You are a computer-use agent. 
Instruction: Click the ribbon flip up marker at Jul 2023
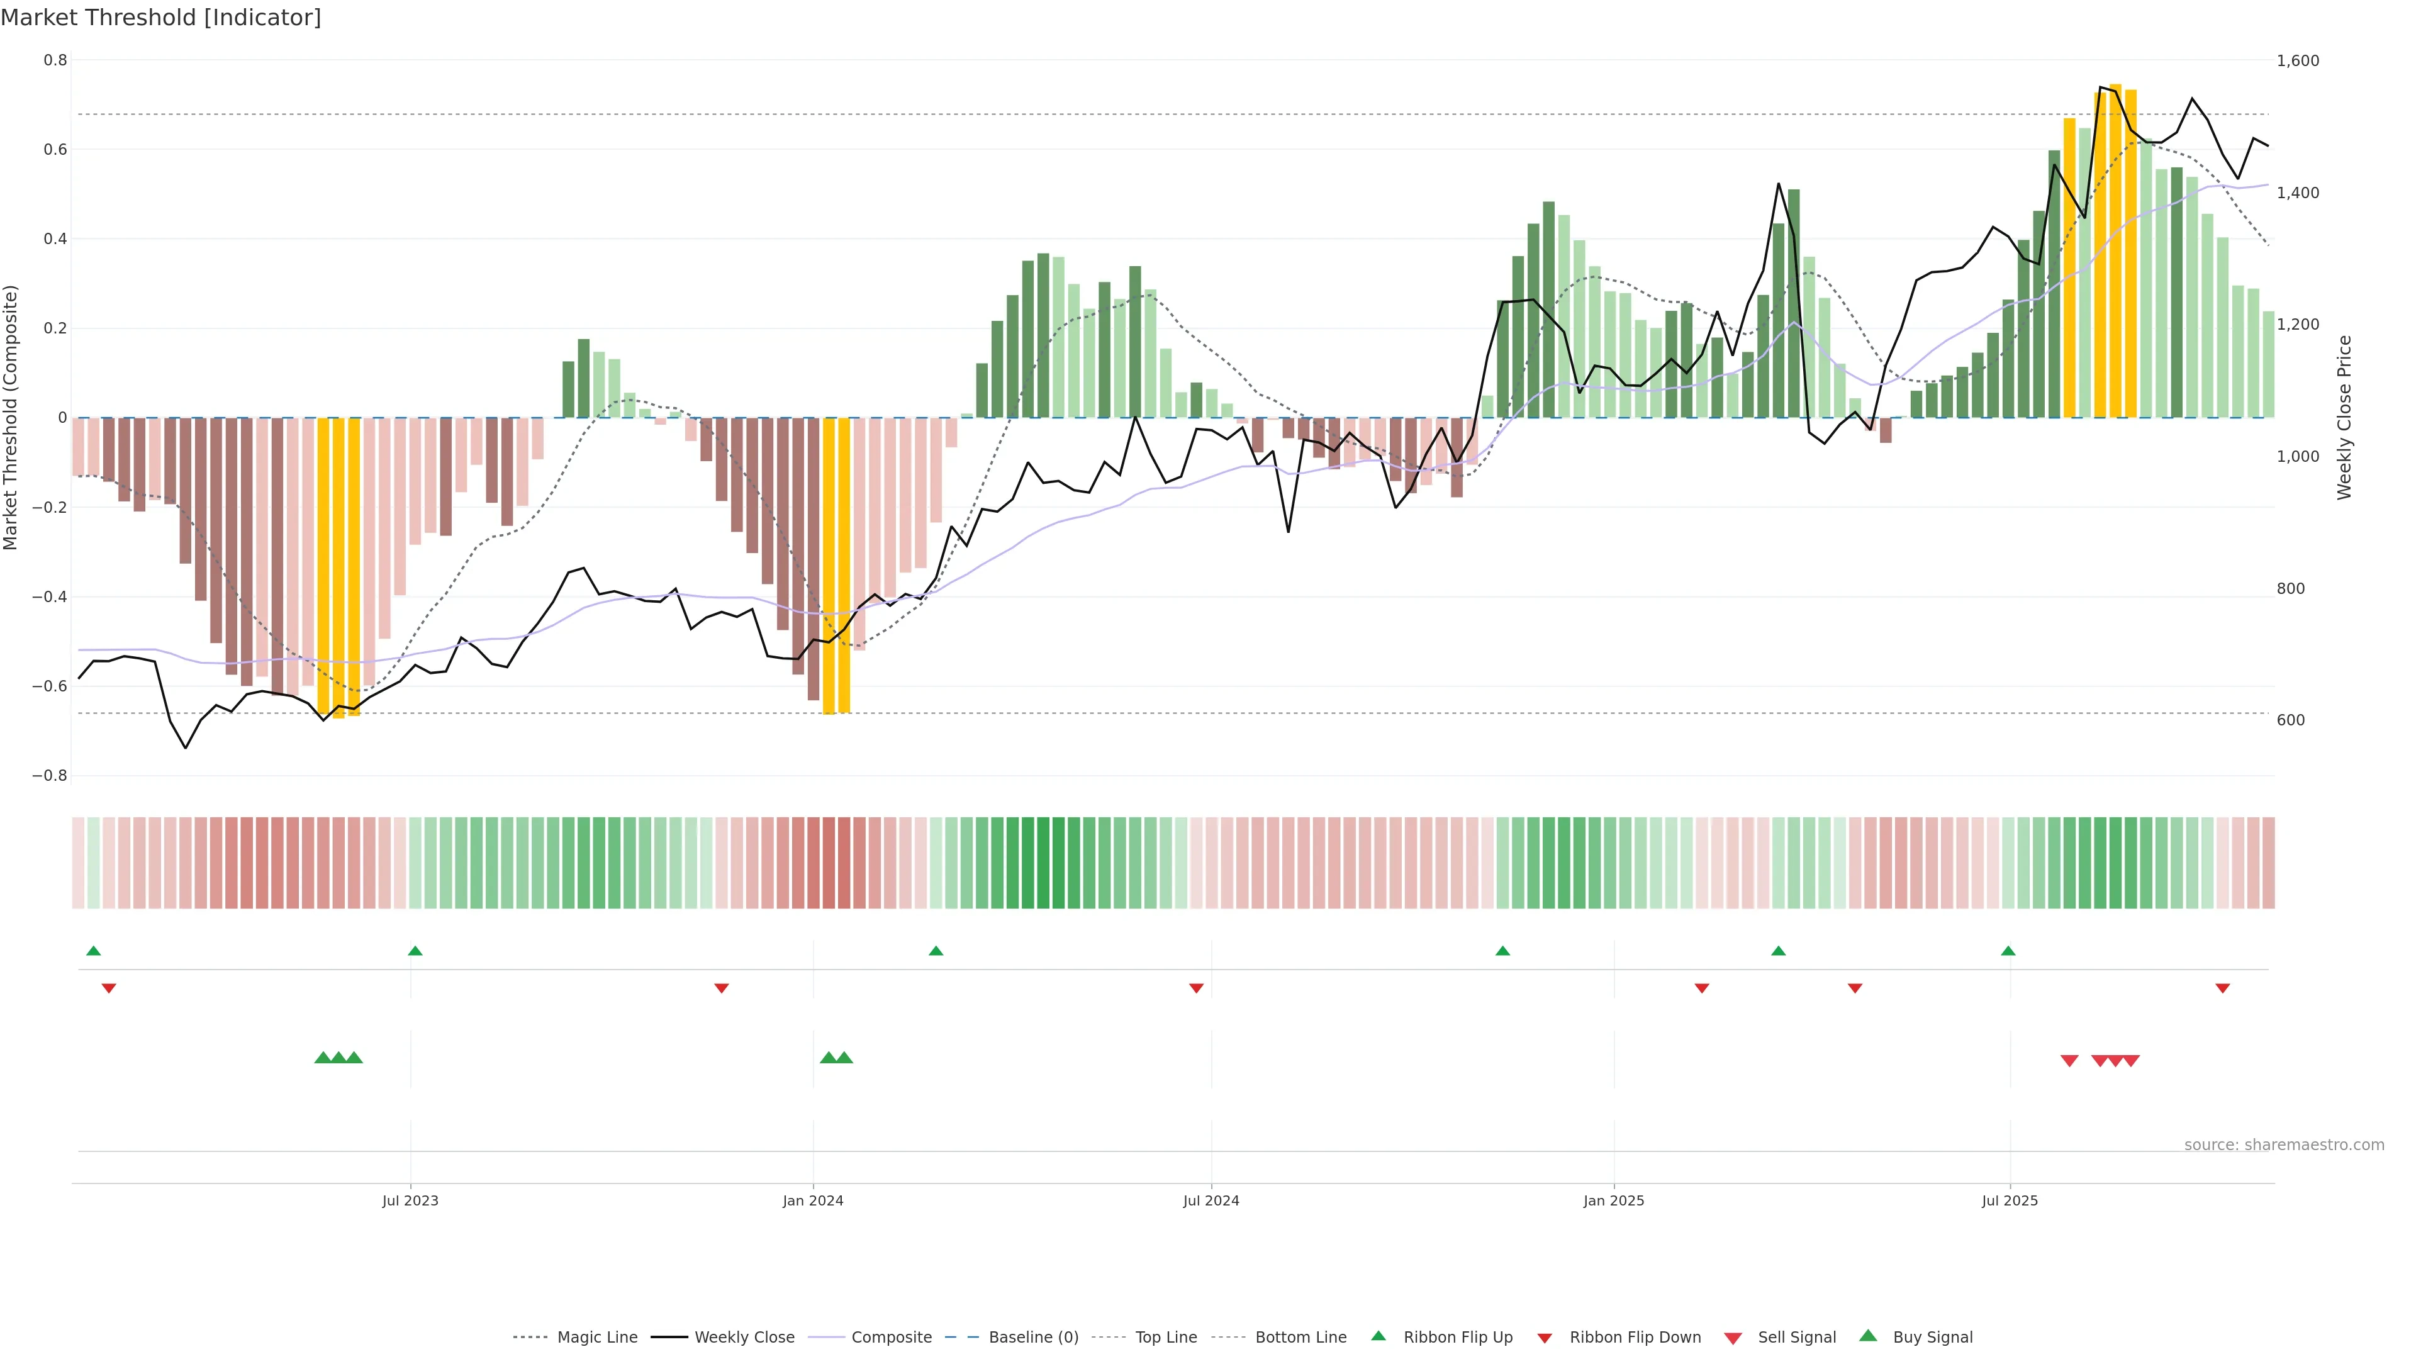pyautogui.click(x=415, y=951)
